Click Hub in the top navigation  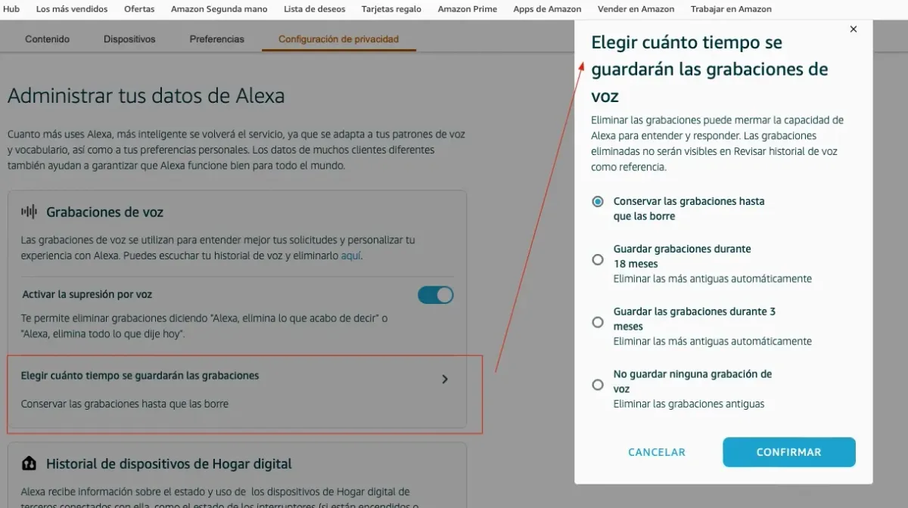pos(11,9)
